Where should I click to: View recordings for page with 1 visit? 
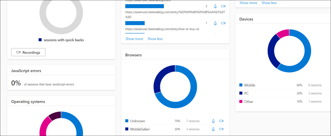223,23
